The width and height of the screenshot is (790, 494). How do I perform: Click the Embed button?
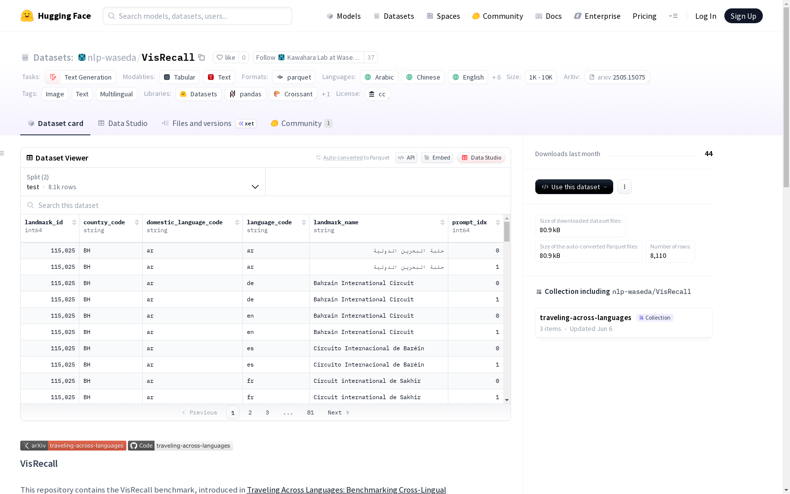pos(437,158)
